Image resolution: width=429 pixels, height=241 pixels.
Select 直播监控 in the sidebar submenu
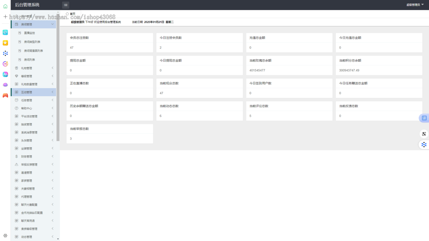pyautogui.click(x=29, y=33)
